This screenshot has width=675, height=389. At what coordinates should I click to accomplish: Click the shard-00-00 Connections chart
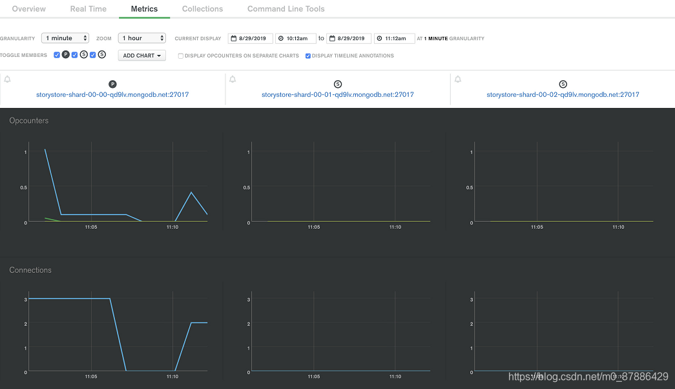pos(118,331)
